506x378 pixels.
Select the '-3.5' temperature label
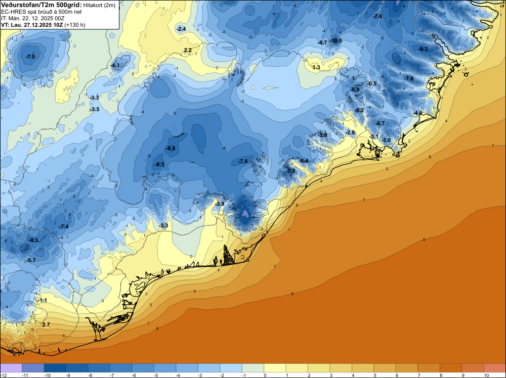point(95,109)
